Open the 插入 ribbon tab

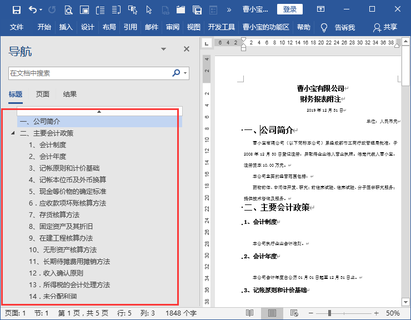[66, 27]
